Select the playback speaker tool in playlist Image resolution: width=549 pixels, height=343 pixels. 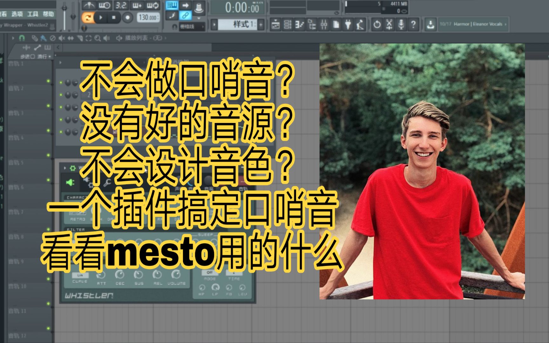106,38
